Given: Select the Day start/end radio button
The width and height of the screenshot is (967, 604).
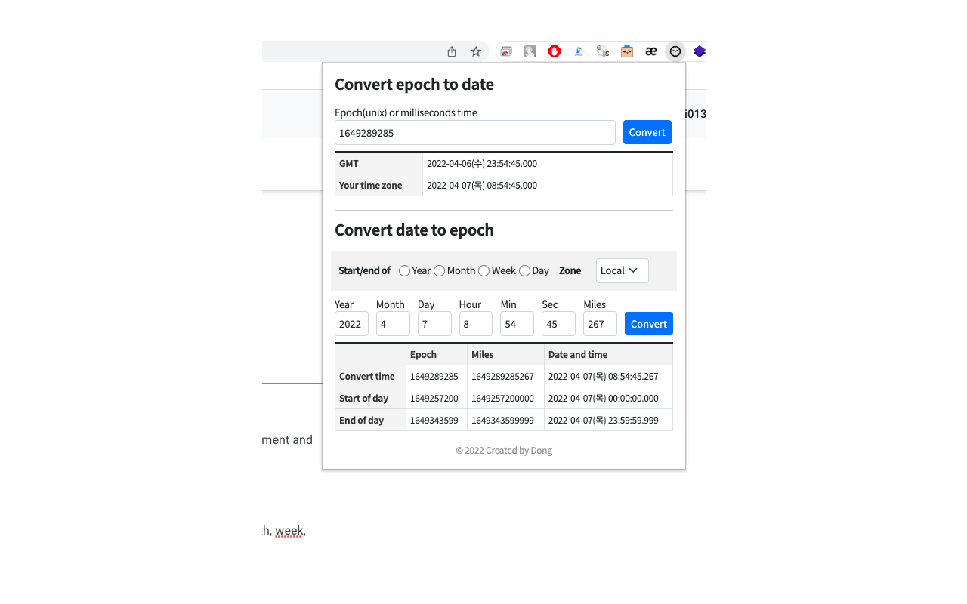Looking at the screenshot, I should click(x=524, y=270).
